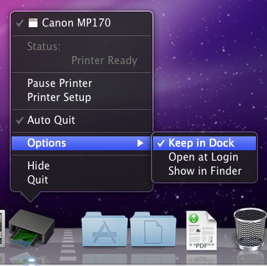Open the Applications folder stack in Dock
Image resolution: width=267 pixels, height=266 pixels.
click(104, 229)
